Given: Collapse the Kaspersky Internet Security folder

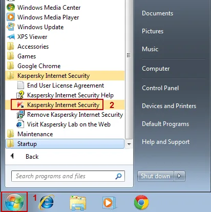Looking at the screenshot, I should [65, 76].
